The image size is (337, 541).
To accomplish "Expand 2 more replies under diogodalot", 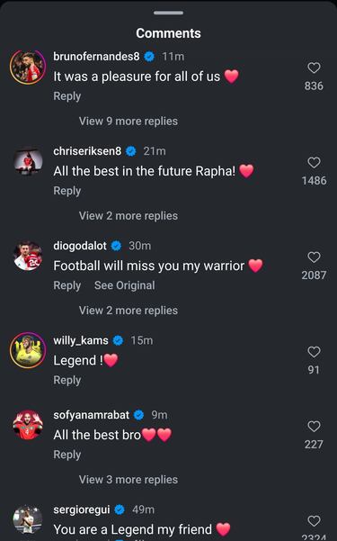I will point(129,311).
